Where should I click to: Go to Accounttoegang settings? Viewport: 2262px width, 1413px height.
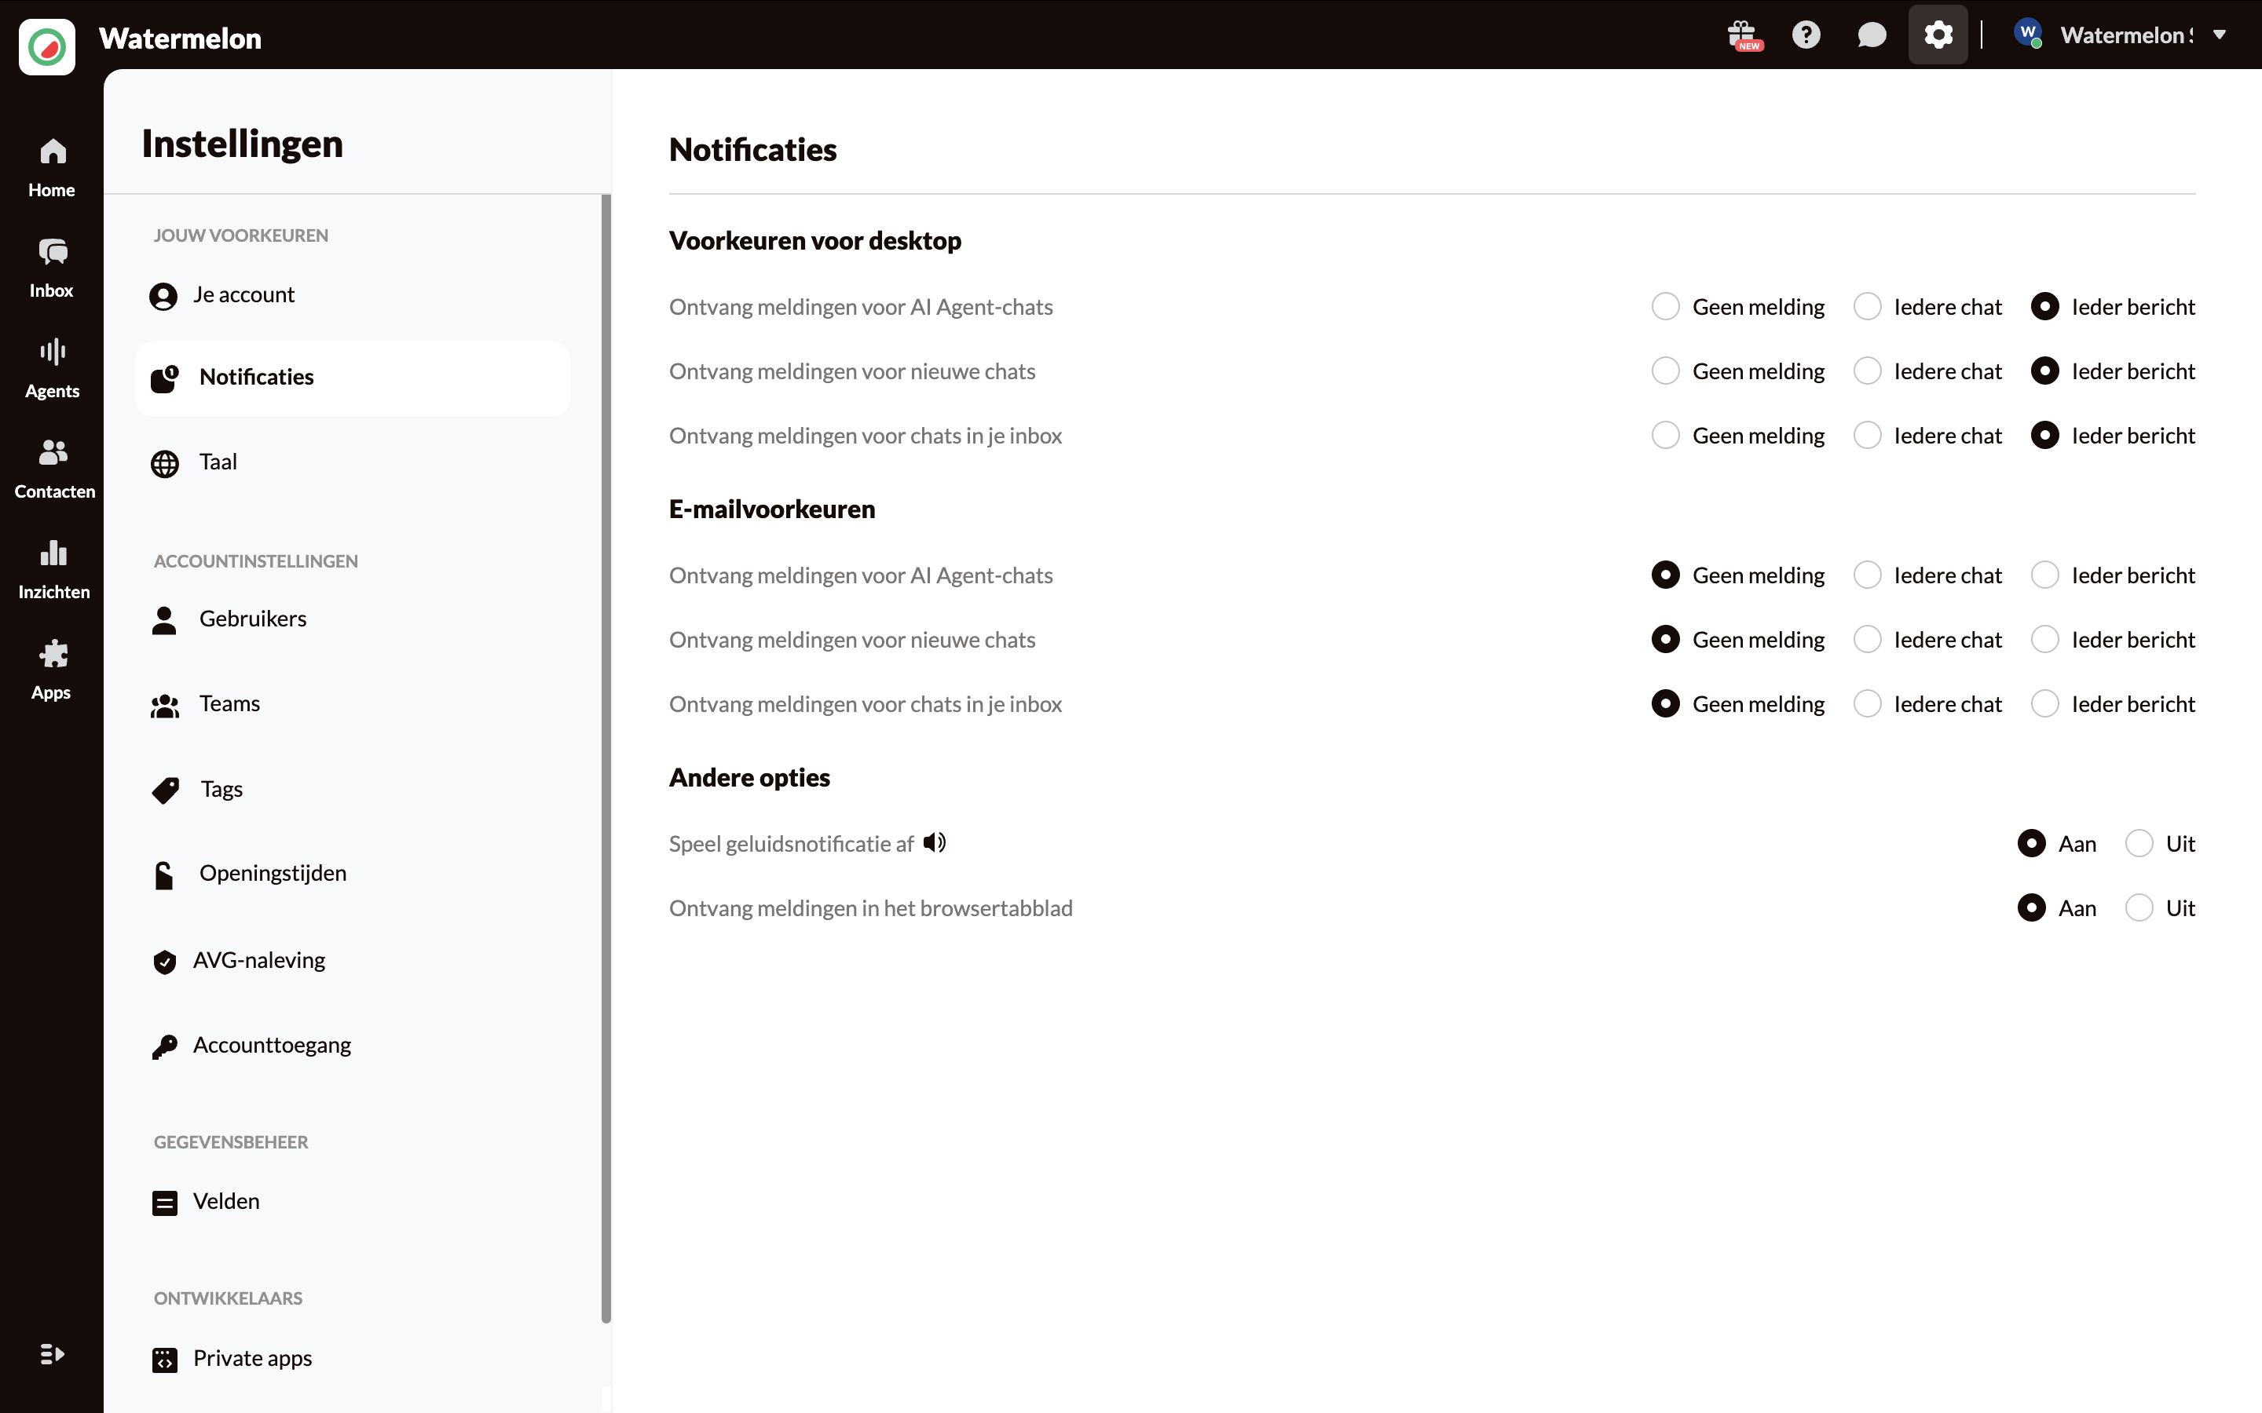[353, 1046]
